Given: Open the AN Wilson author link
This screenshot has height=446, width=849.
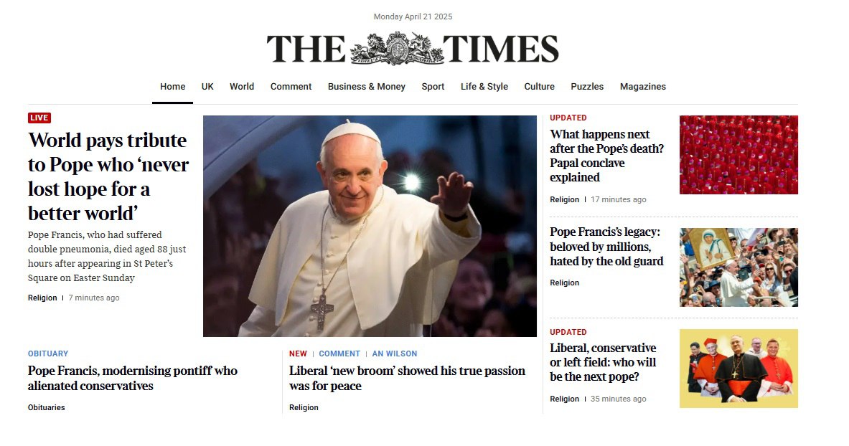Looking at the screenshot, I should (x=394, y=354).
